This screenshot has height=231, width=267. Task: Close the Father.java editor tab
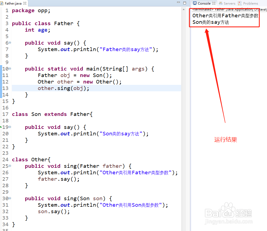[x=25, y=3]
